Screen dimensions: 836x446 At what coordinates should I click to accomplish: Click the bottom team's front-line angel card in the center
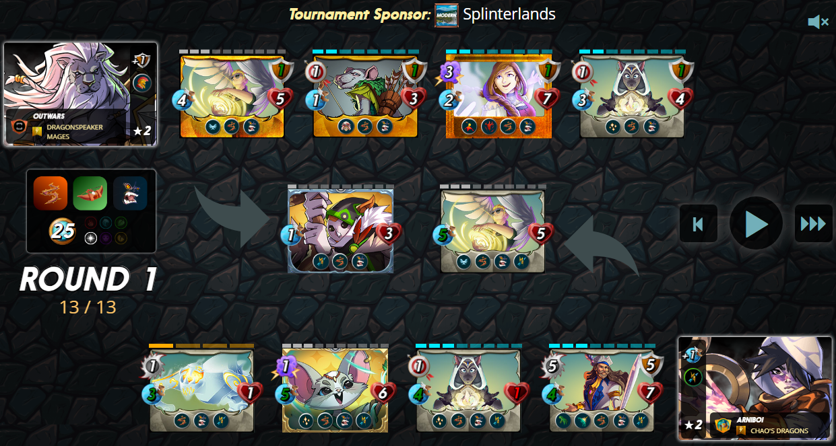(492, 231)
